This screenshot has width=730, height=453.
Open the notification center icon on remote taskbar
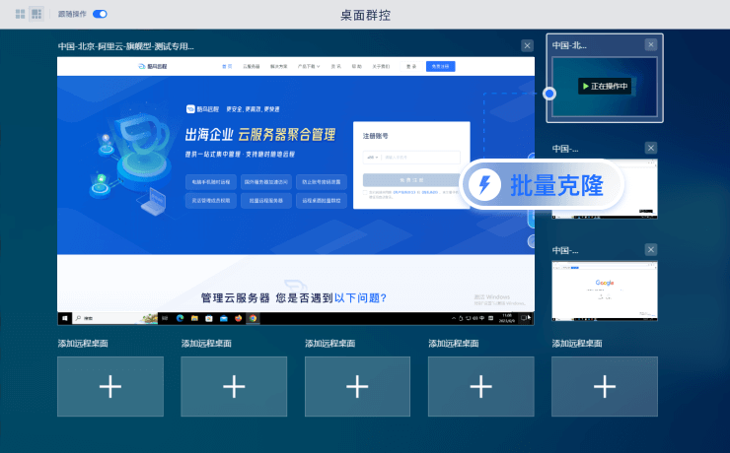click(x=524, y=318)
